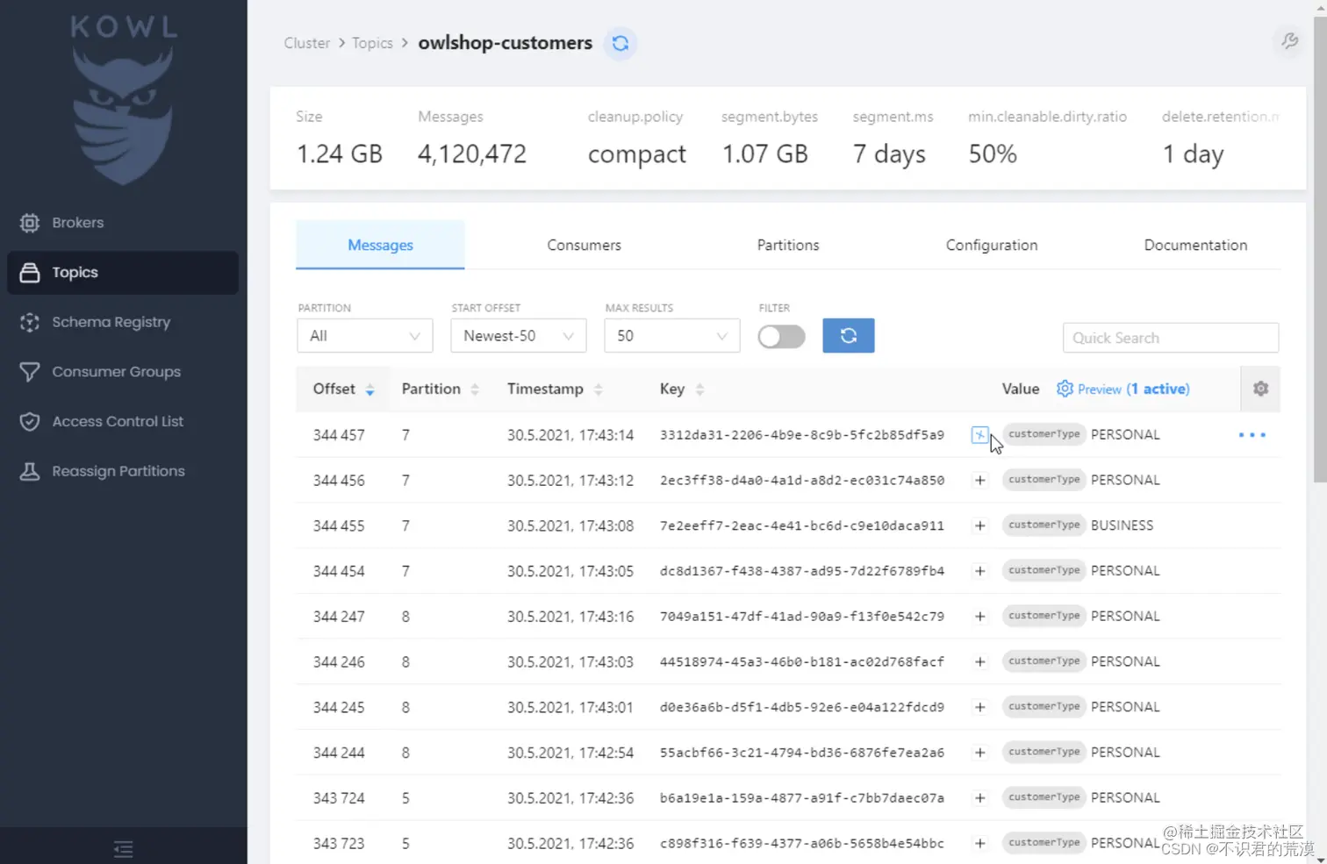Expand message row with offset 344 245
The width and height of the screenshot is (1327, 864).
pyautogui.click(x=980, y=707)
